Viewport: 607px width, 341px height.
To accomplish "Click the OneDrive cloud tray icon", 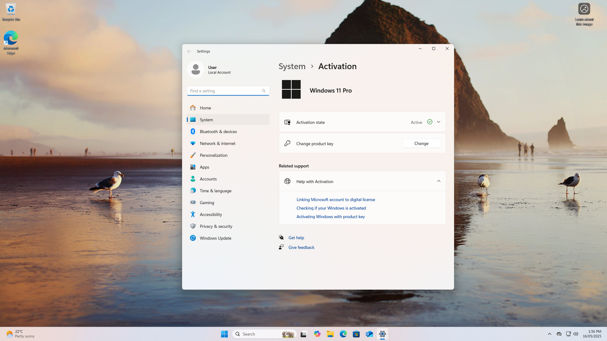I will (x=559, y=334).
